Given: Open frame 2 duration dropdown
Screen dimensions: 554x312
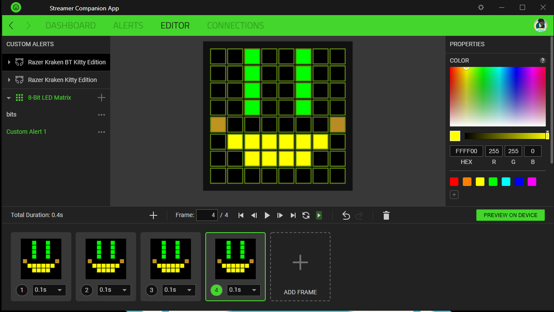Looking at the screenshot, I should point(114,290).
